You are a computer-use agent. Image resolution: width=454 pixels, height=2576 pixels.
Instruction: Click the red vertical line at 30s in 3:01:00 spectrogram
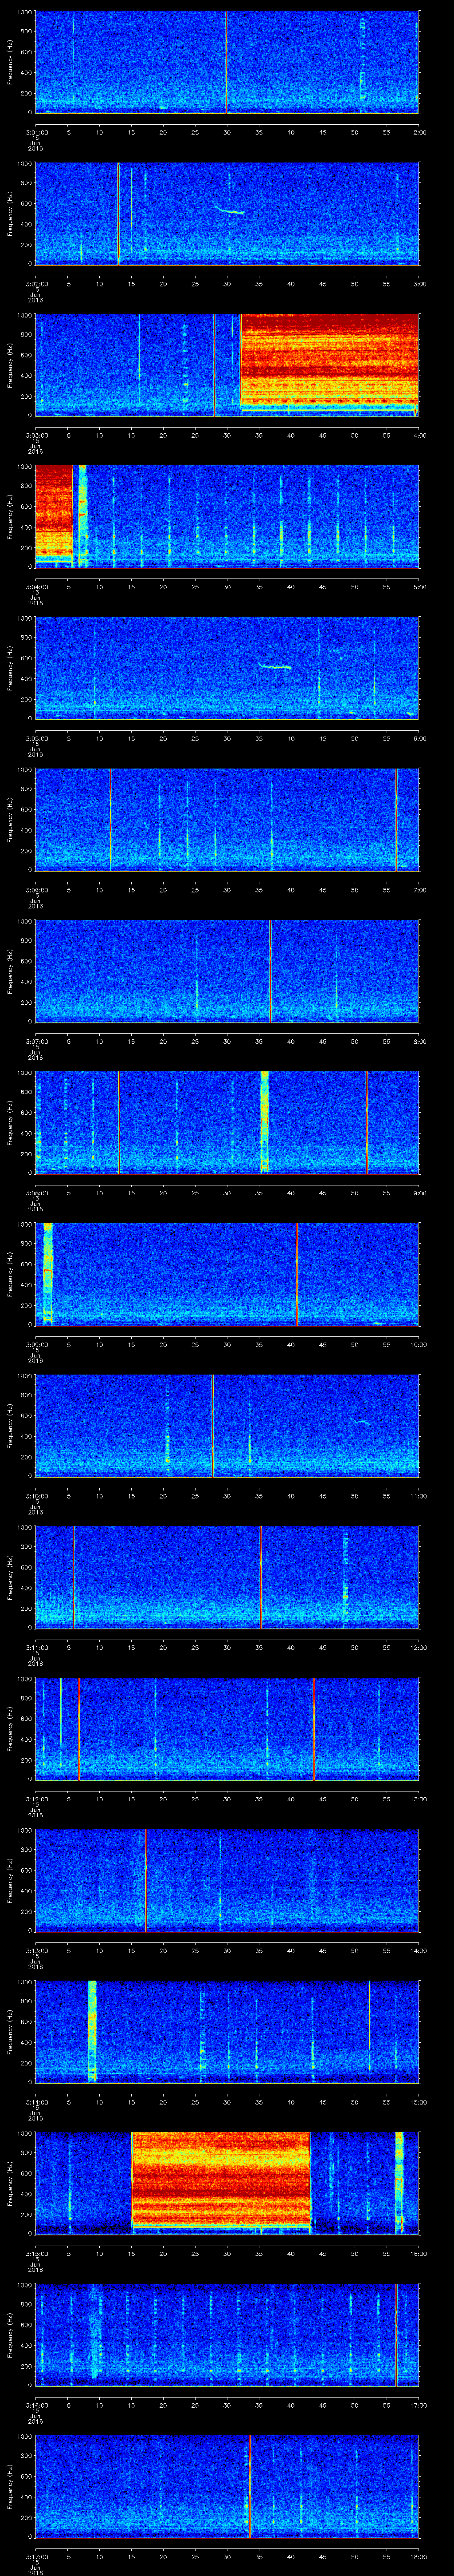coord(227,62)
